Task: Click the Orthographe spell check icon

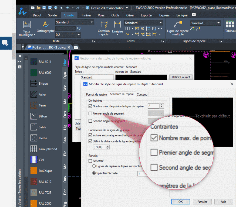Action: pyautogui.click(x=46, y=24)
